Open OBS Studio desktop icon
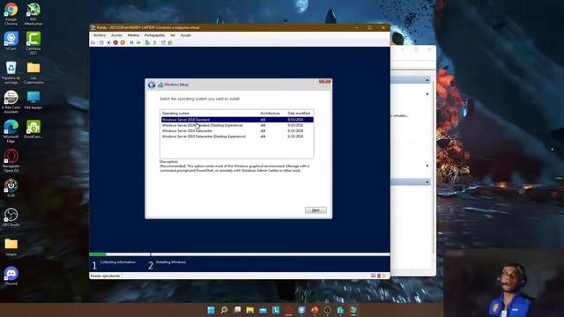564x317 pixels. click(11, 217)
